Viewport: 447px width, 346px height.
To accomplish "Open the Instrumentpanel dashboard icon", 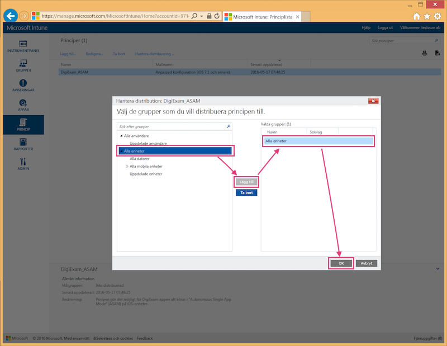I will (x=23, y=44).
